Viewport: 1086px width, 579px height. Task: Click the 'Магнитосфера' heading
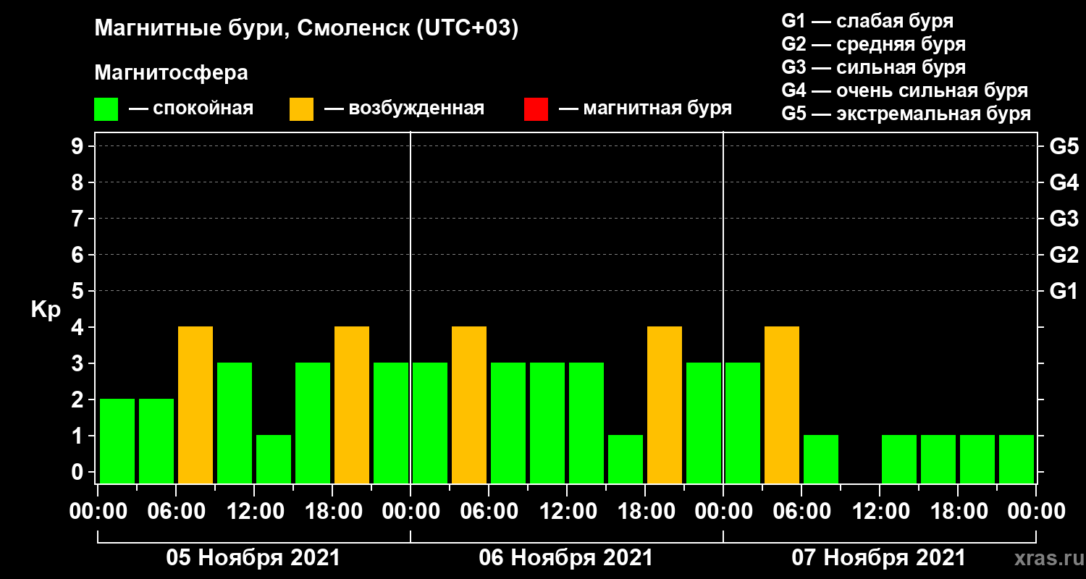[171, 73]
